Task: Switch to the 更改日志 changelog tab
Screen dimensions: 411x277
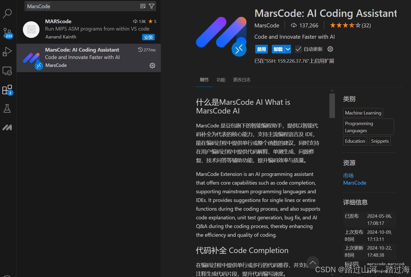Action: 242,80
